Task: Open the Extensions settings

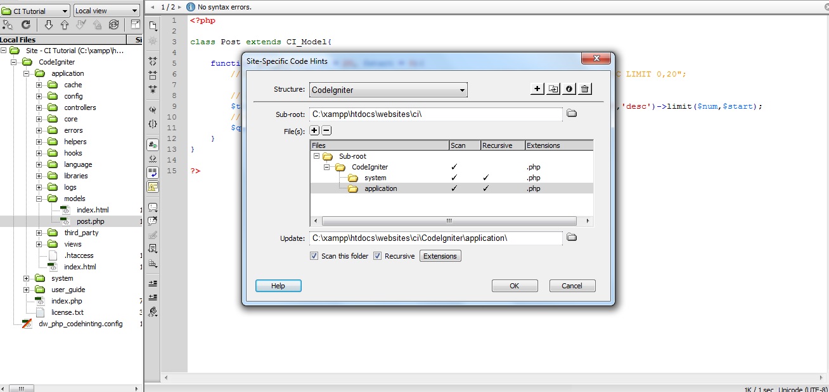Action: coord(440,255)
